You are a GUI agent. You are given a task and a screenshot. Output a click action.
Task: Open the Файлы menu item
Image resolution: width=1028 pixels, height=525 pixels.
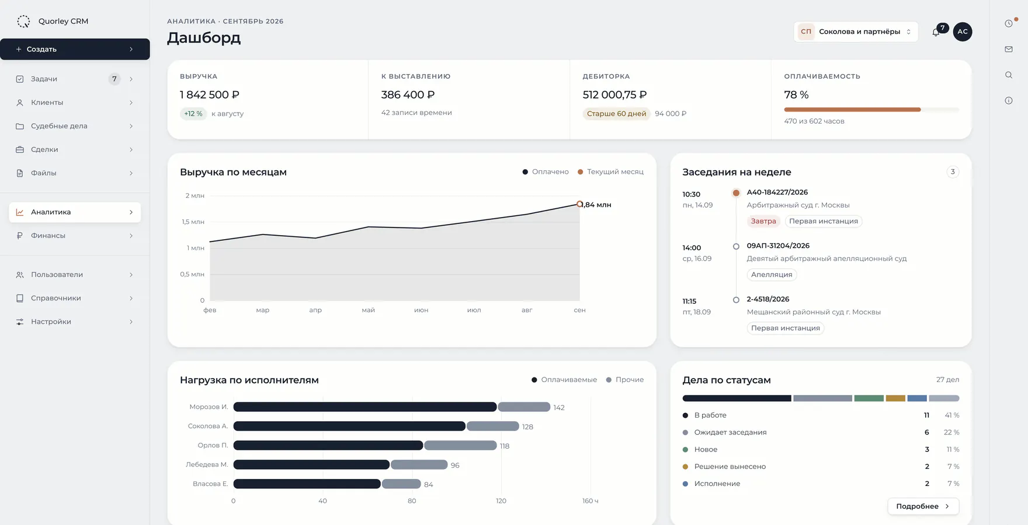click(x=75, y=173)
